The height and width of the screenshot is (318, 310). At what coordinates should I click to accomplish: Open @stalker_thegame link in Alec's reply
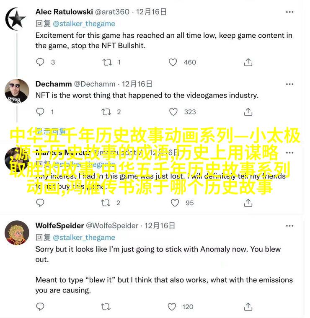coord(84,24)
